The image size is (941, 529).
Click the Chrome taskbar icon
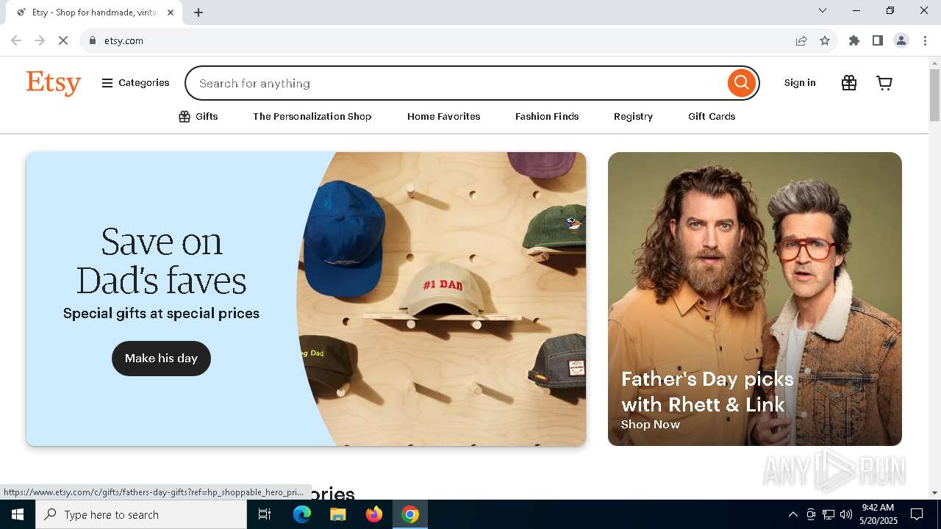[410, 514]
